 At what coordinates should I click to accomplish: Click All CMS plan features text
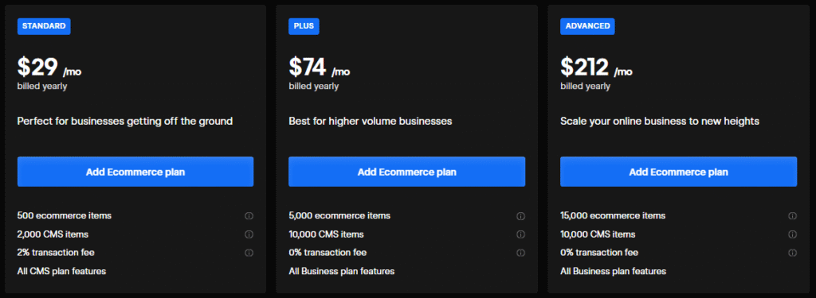click(x=61, y=271)
